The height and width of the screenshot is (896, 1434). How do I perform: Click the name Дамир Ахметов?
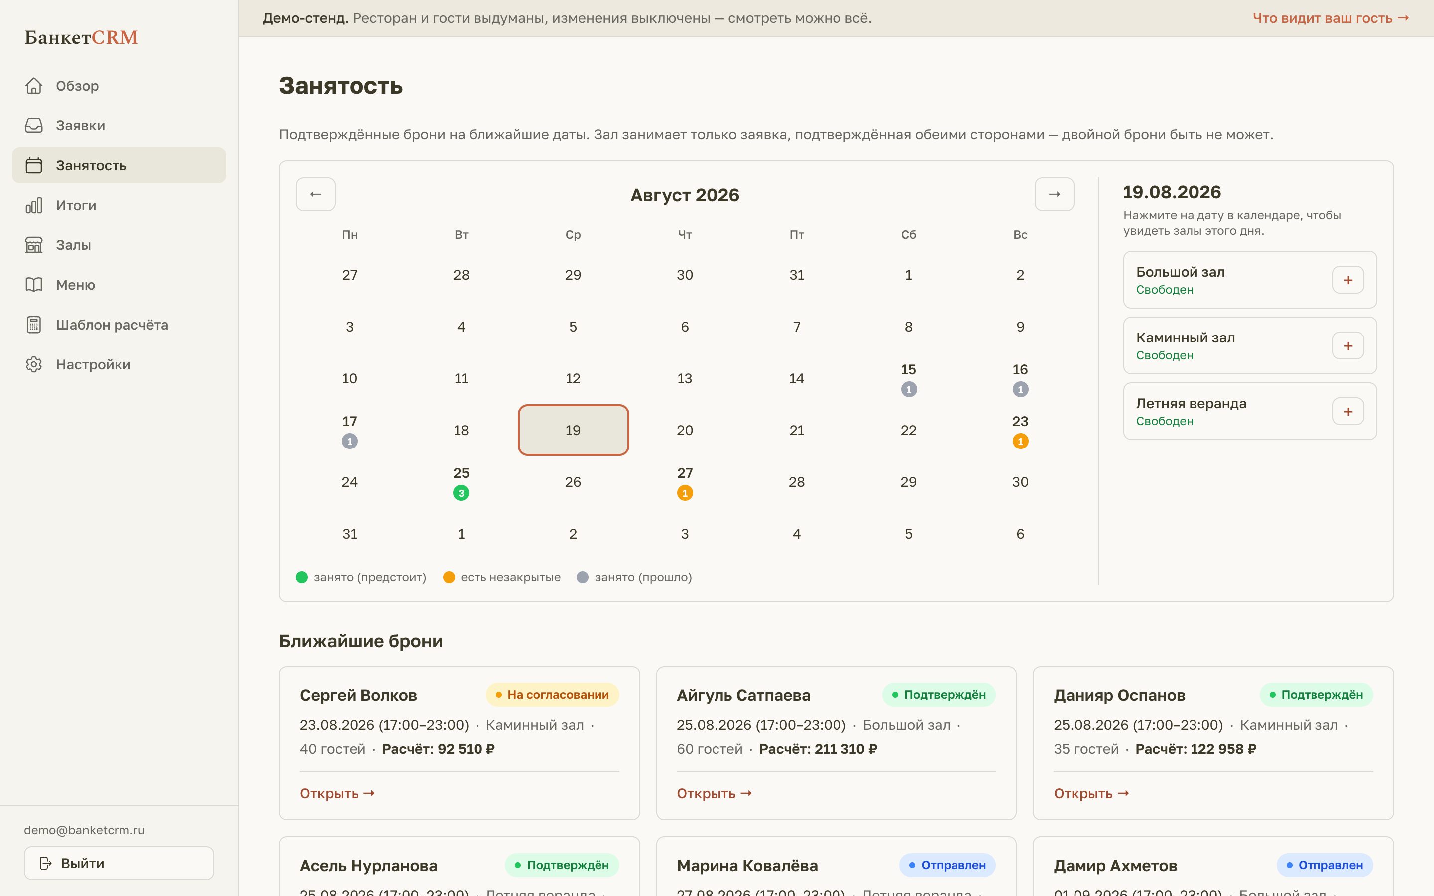point(1115,866)
